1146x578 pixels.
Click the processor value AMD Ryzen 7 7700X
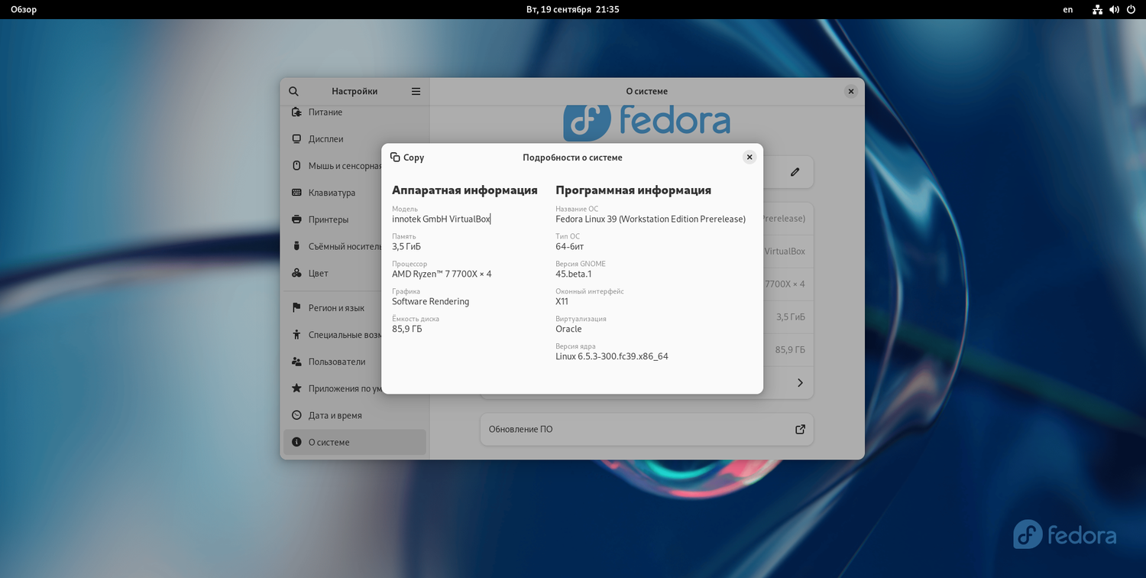[442, 274]
